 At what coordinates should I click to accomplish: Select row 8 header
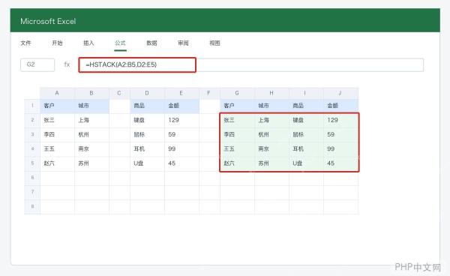pyautogui.click(x=32, y=206)
